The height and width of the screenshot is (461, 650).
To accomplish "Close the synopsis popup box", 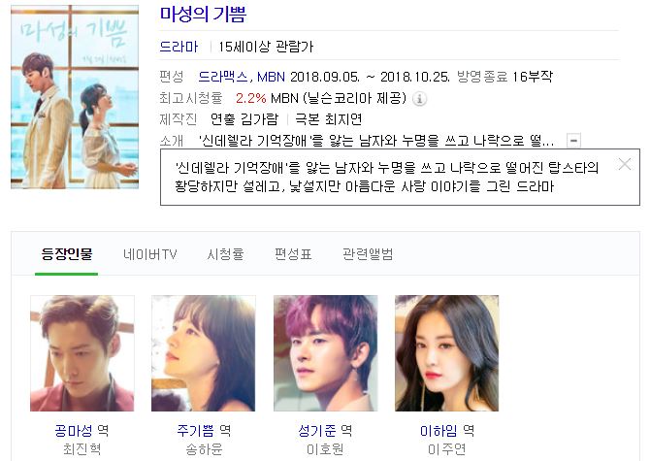I will [625, 164].
